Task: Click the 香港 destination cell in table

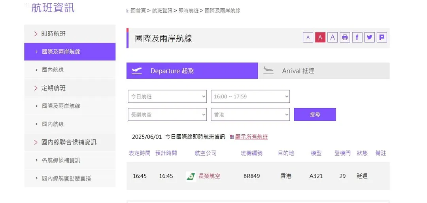Action: (x=286, y=176)
